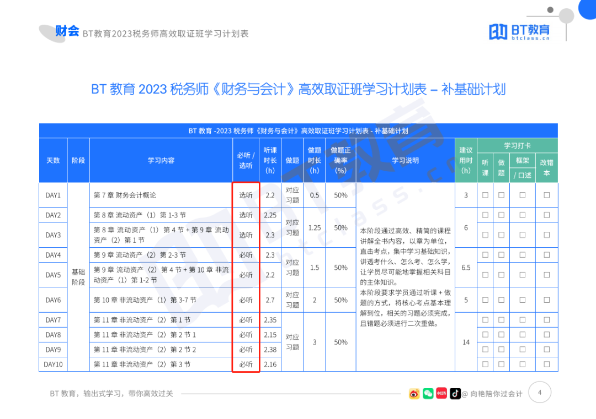Open the Xiaohongshu icon in the footer
This screenshot has width=596, height=419.
pos(441,394)
